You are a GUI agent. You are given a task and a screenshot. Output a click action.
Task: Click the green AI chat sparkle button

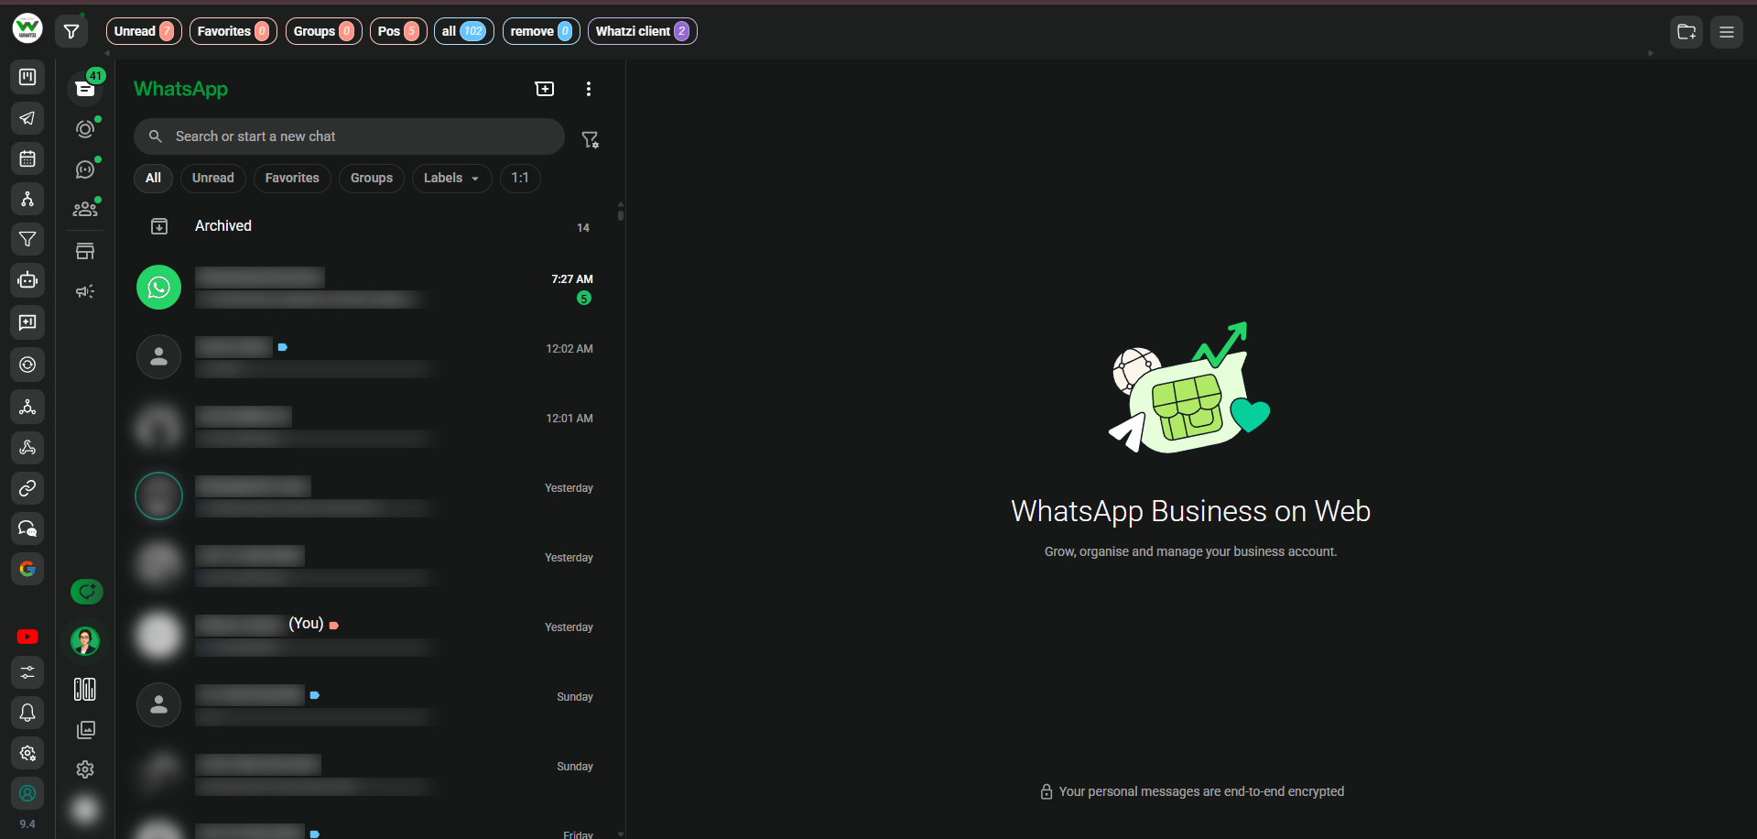87,592
